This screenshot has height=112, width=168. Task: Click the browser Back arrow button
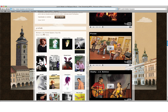coord(2,9)
